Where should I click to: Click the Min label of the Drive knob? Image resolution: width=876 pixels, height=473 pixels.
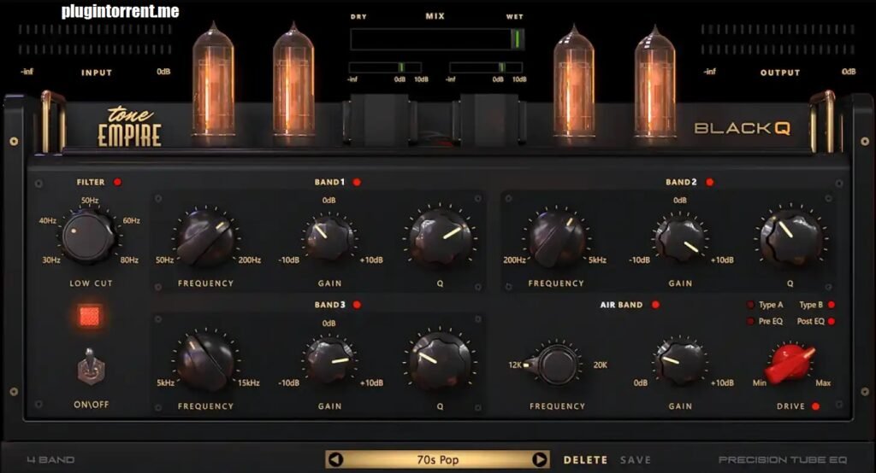coord(760,382)
